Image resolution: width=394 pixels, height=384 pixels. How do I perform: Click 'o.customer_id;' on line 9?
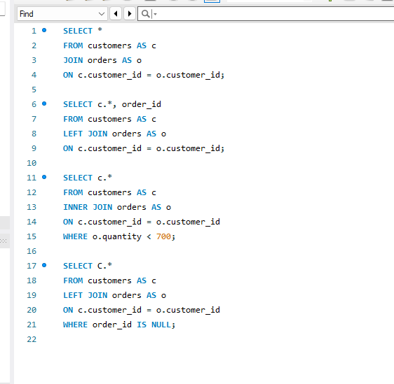click(x=190, y=148)
